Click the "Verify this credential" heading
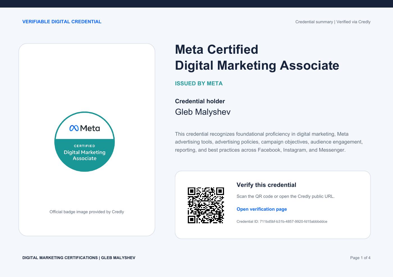 [x=266, y=185]
